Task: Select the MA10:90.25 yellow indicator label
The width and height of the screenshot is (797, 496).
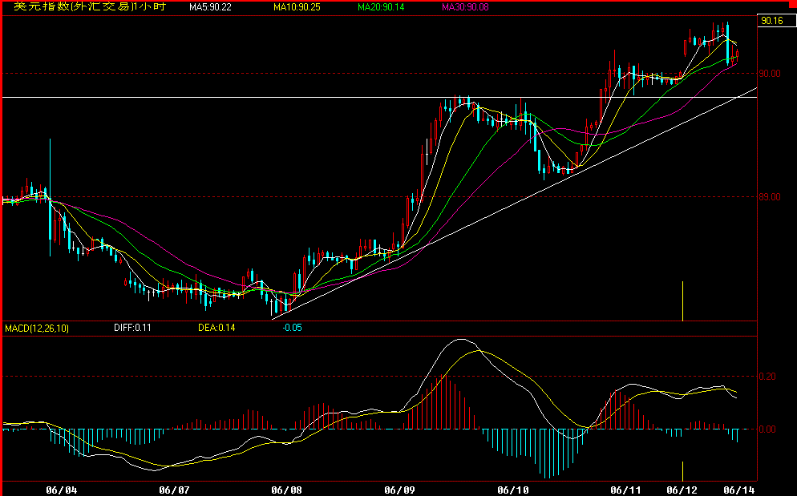Action: tap(297, 7)
